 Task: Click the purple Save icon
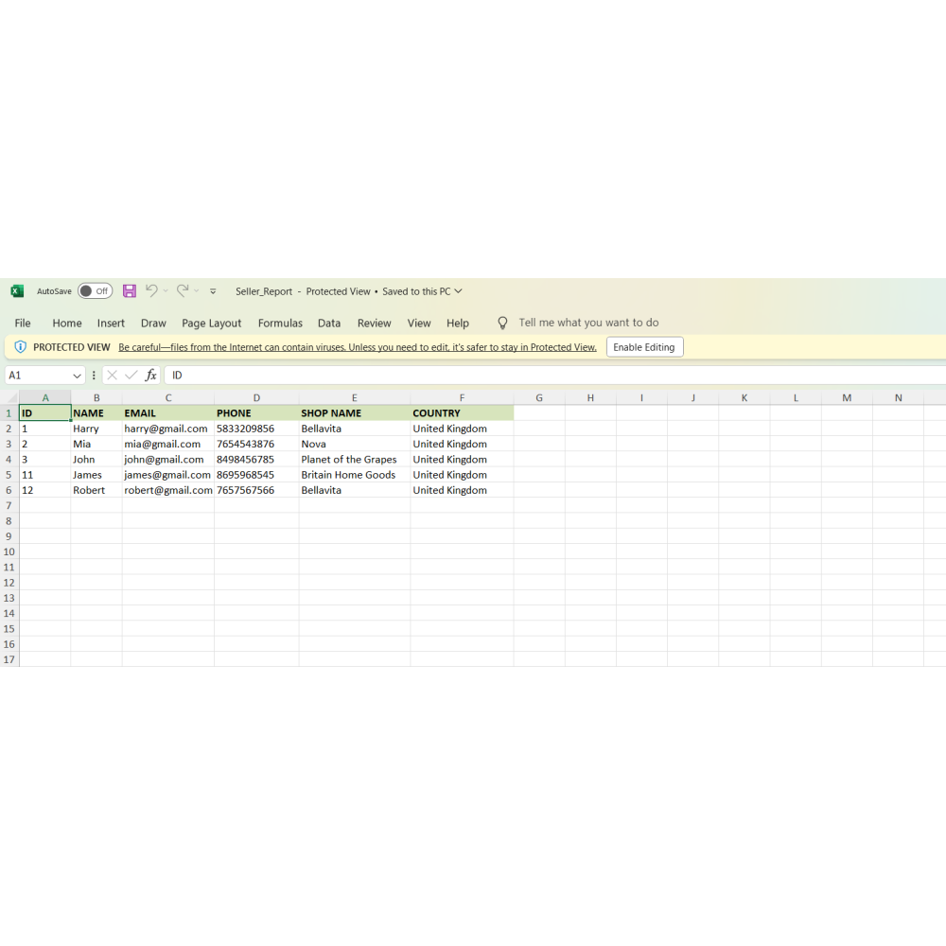click(130, 291)
